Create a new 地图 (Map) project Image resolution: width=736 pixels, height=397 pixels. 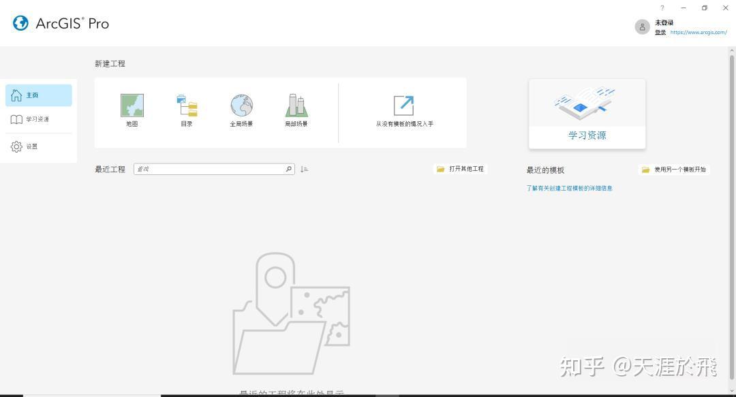point(132,108)
